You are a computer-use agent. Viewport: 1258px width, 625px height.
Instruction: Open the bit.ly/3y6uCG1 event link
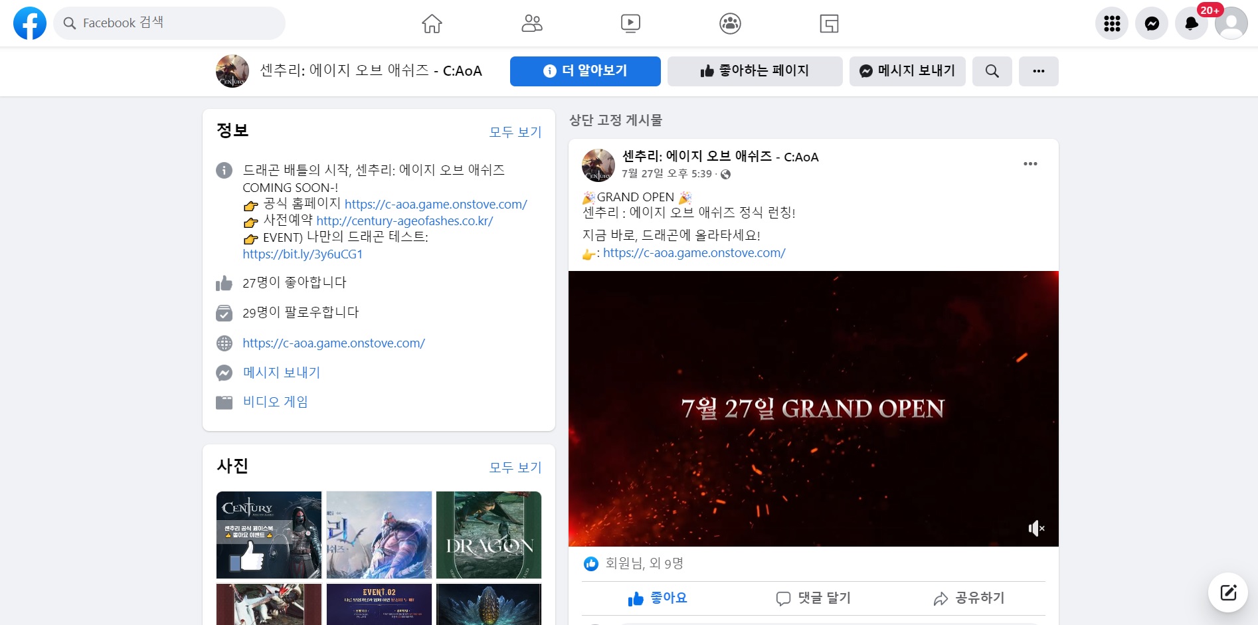[302, 254]
